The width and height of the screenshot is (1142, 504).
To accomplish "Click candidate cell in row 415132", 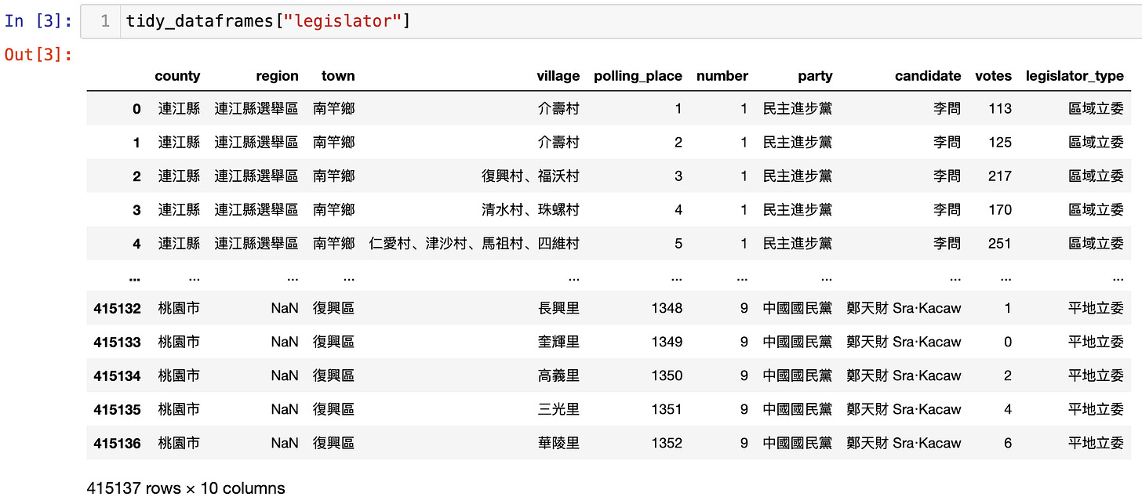I will pyautogui.click(x=904, y=308).
